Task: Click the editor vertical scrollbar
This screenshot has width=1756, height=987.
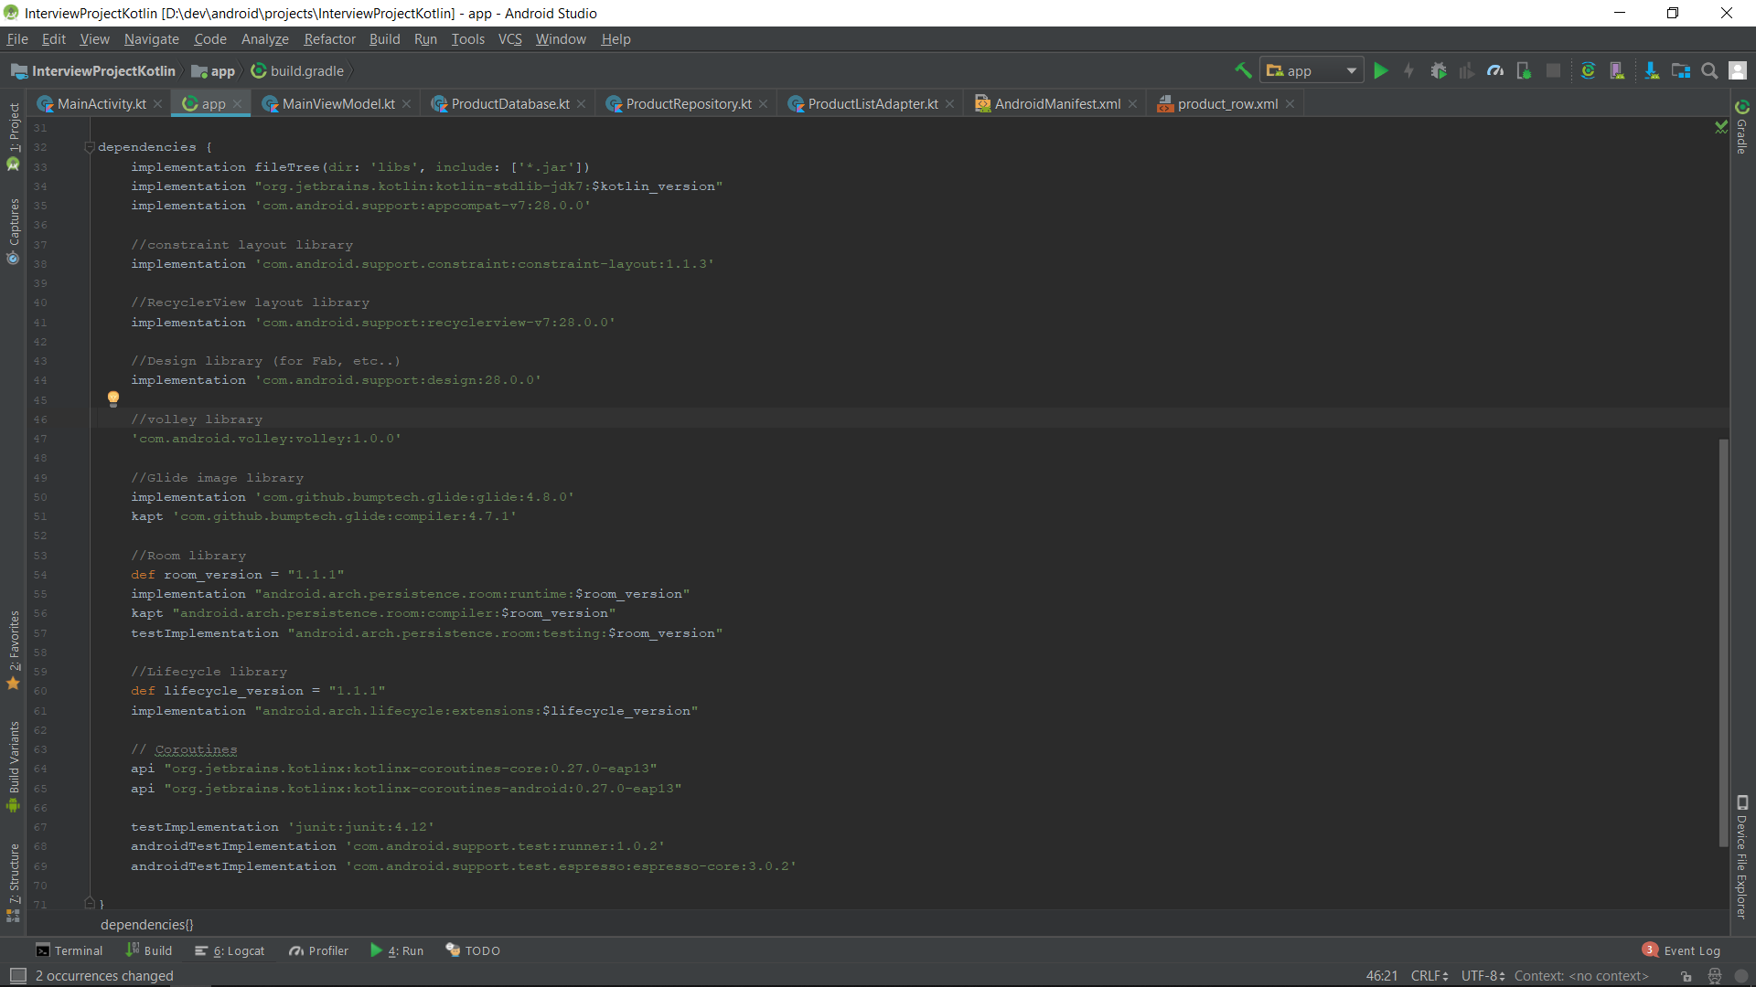Action: click(x=1723, y=642)
